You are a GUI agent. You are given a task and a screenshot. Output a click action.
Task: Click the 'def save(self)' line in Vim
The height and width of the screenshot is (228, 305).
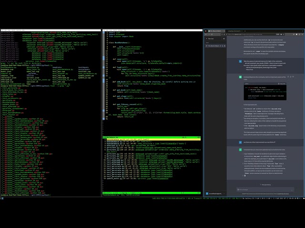click(121, 59)
